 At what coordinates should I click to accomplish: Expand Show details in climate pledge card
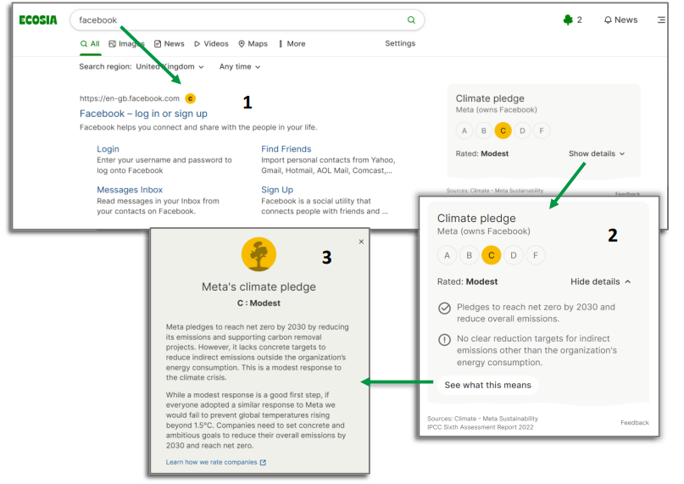[597, 154]
